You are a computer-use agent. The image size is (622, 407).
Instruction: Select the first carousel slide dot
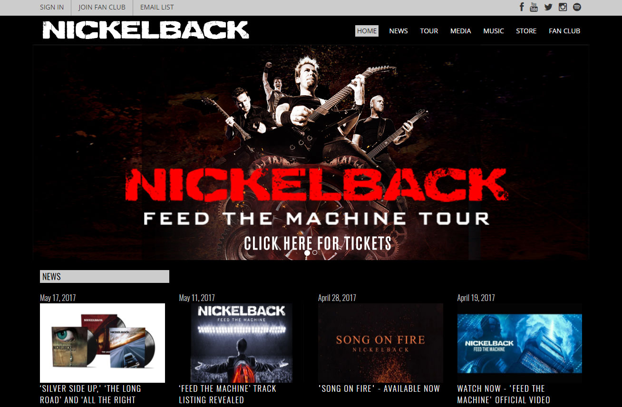307,253
